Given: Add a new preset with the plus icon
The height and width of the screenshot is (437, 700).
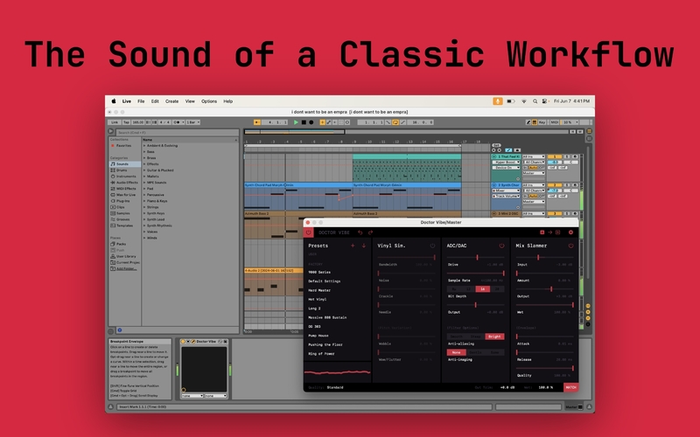Looking at the screenshot, I should [x=353, y=246].
